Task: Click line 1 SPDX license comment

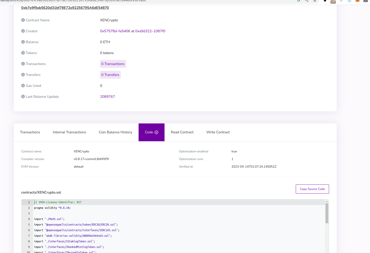Action: (58, 202)
